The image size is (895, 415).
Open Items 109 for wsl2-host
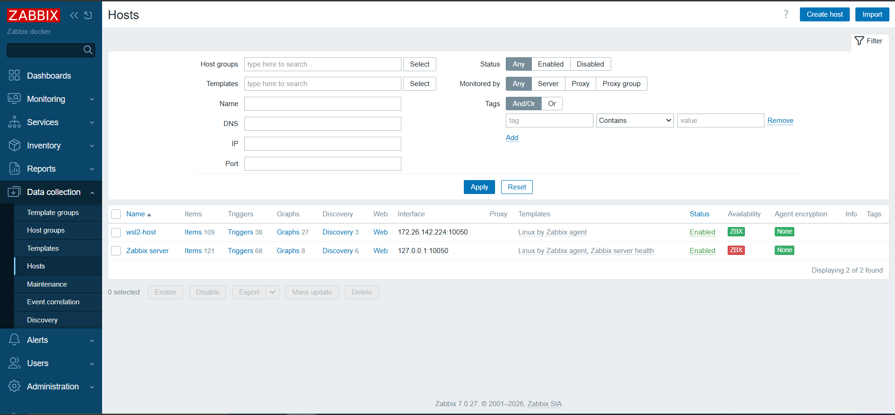[x=193, y=232]
